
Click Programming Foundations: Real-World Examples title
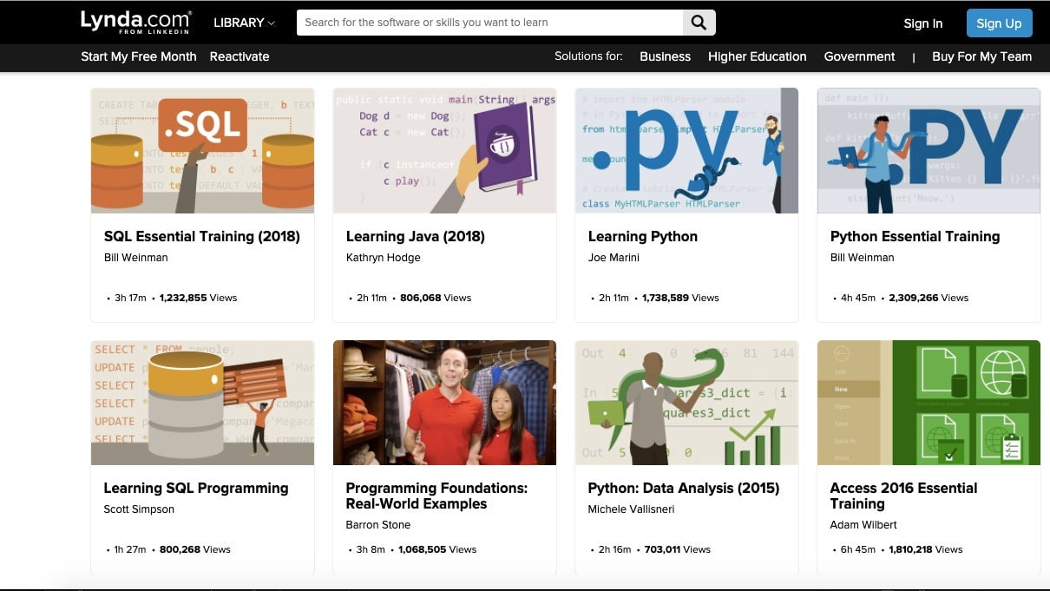[436, 496]
